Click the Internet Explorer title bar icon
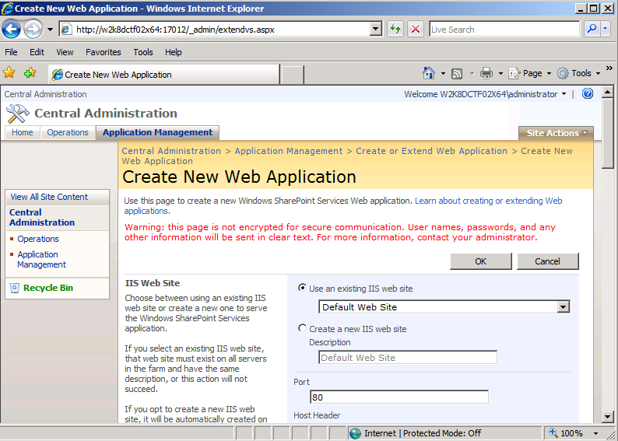618x441 pixels. (x=7, y=9)
